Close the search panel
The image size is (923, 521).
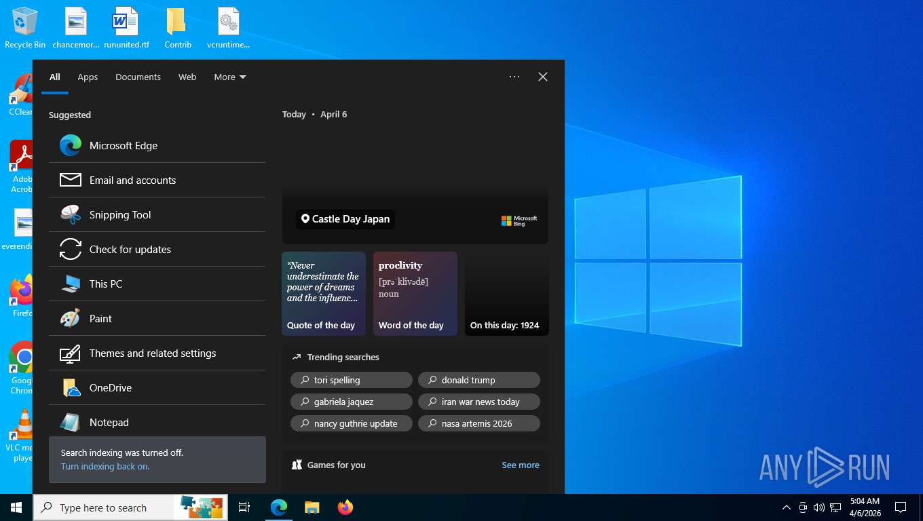pos(543,77)
